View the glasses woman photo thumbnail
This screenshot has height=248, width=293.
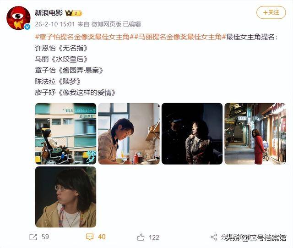[65, 197]
